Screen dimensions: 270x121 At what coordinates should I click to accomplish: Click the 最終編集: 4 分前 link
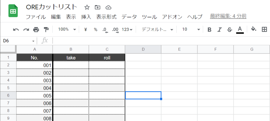click(228, 16)
